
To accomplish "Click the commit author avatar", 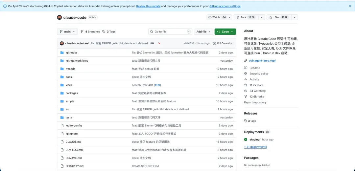I will click(x=61, y=43).
